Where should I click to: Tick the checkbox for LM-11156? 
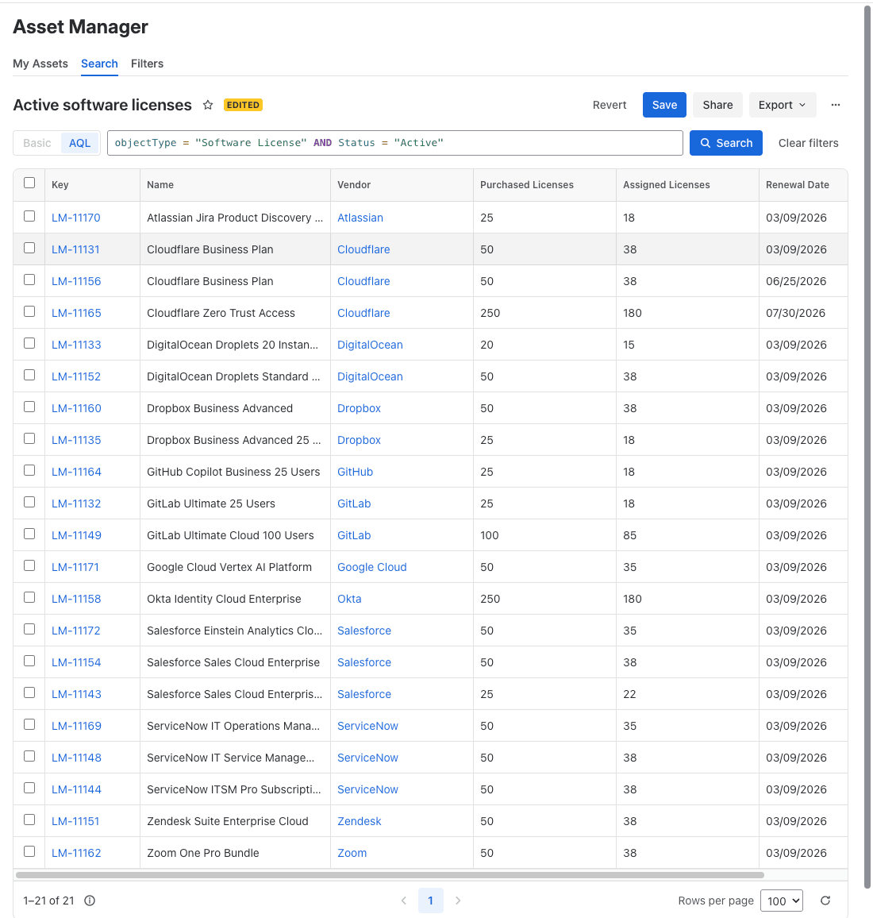pyautogui.click(x=29, y=280)
